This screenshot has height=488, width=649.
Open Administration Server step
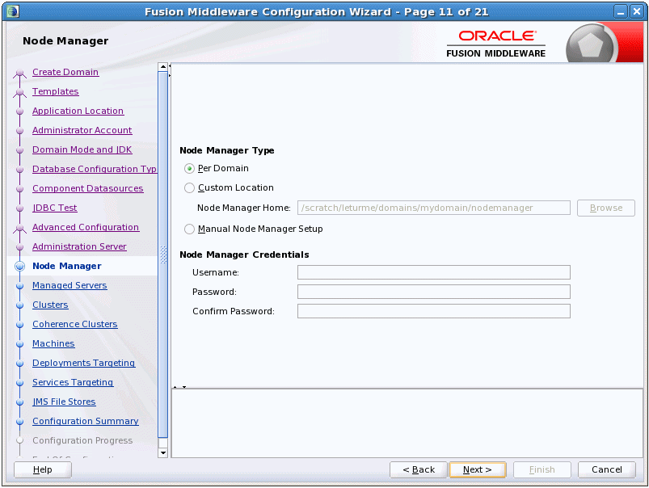(79, 246)
